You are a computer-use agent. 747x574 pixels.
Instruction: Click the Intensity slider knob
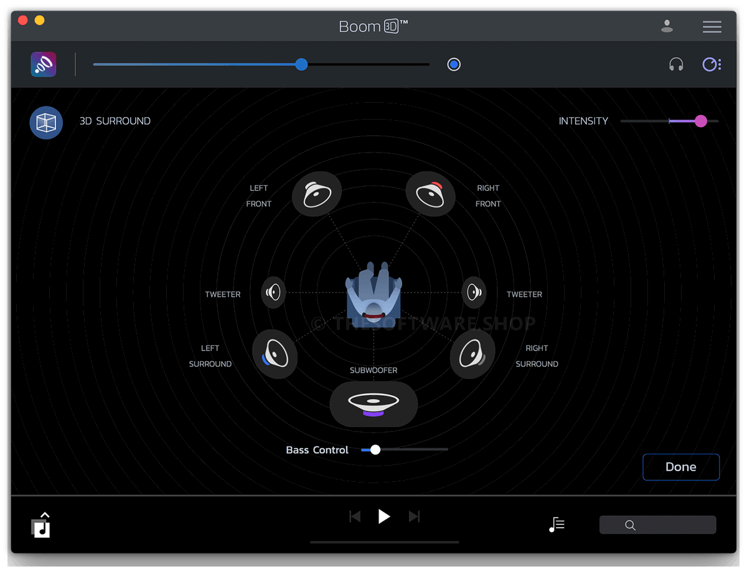(700, 121)
